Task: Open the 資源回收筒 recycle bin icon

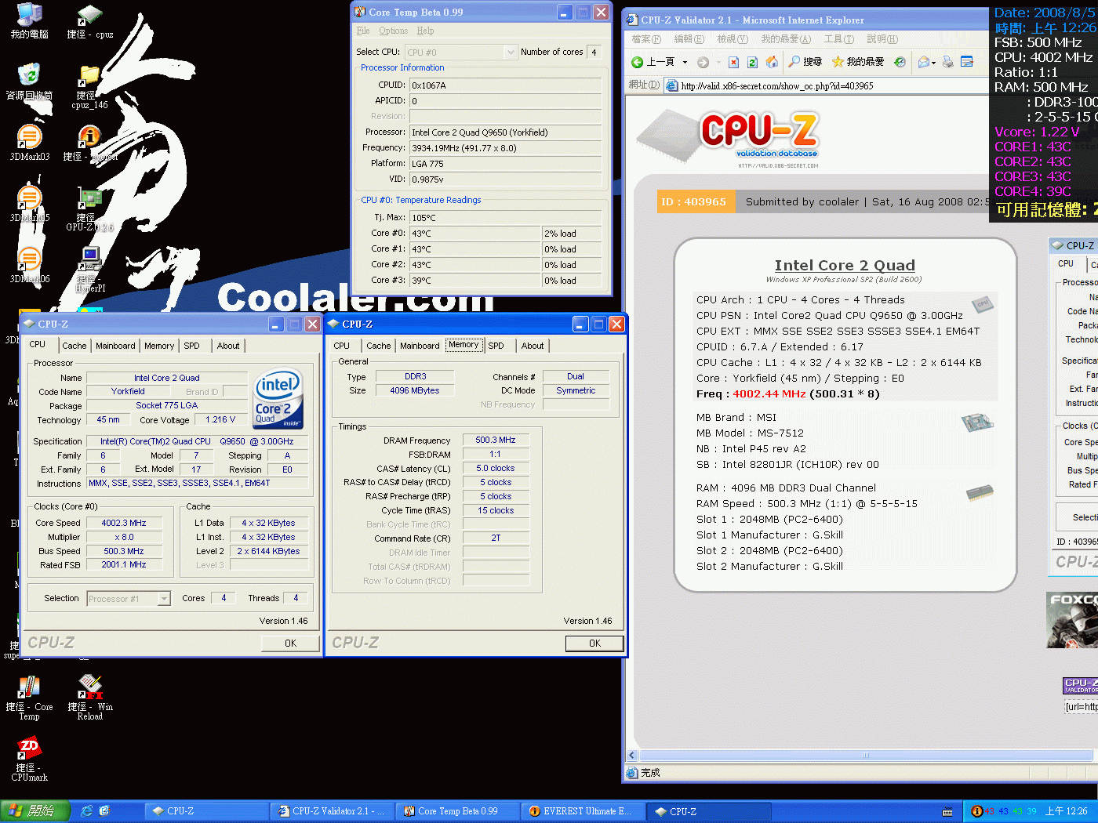Action: coord(29,82)
